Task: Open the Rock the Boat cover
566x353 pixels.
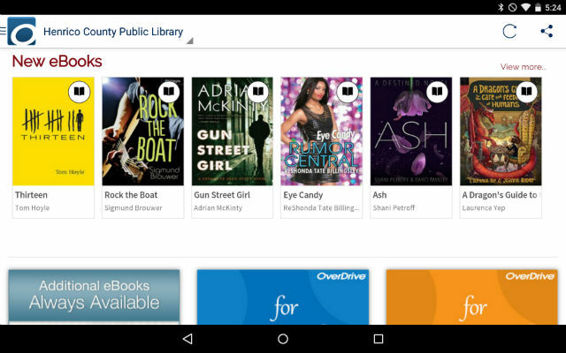Action: coord(143,131)
